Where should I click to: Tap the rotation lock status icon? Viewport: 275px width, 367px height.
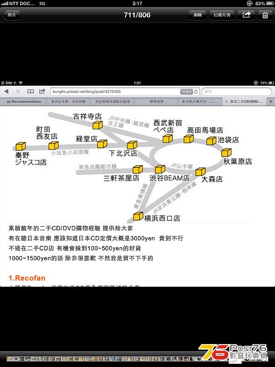[250, 4]
